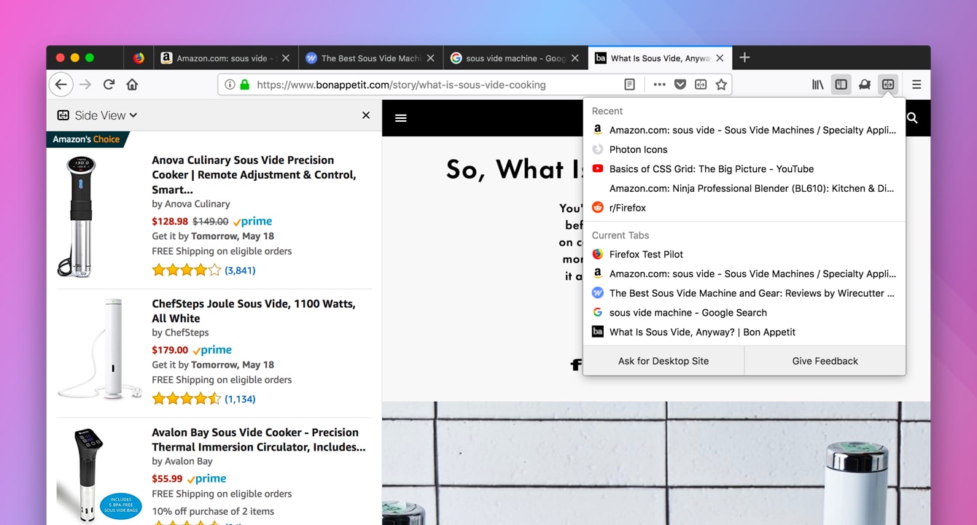Select Amazon.com entry under Current Tabs
977x525 pixels.
744,274
